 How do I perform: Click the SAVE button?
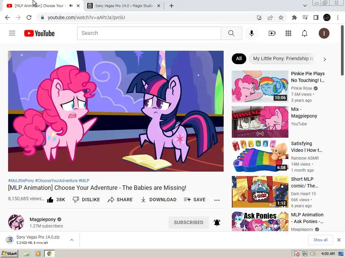click(195, 200)
